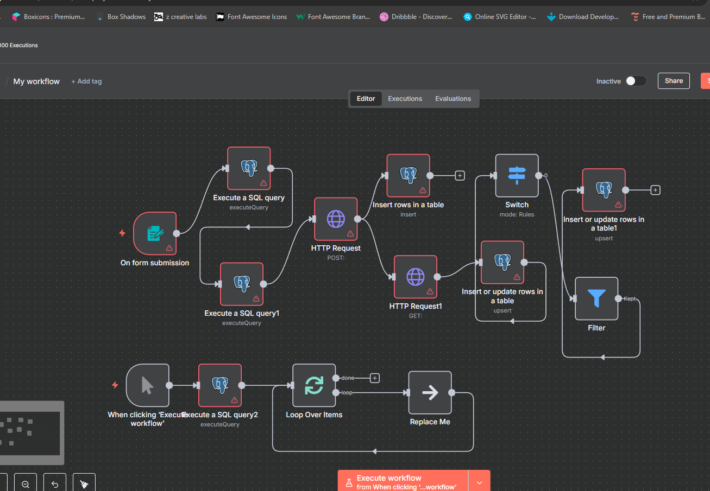The height and width of the screenshot is (491, 710).
Task: Switch to the Evaluations tab
Action: click(453, 99)
